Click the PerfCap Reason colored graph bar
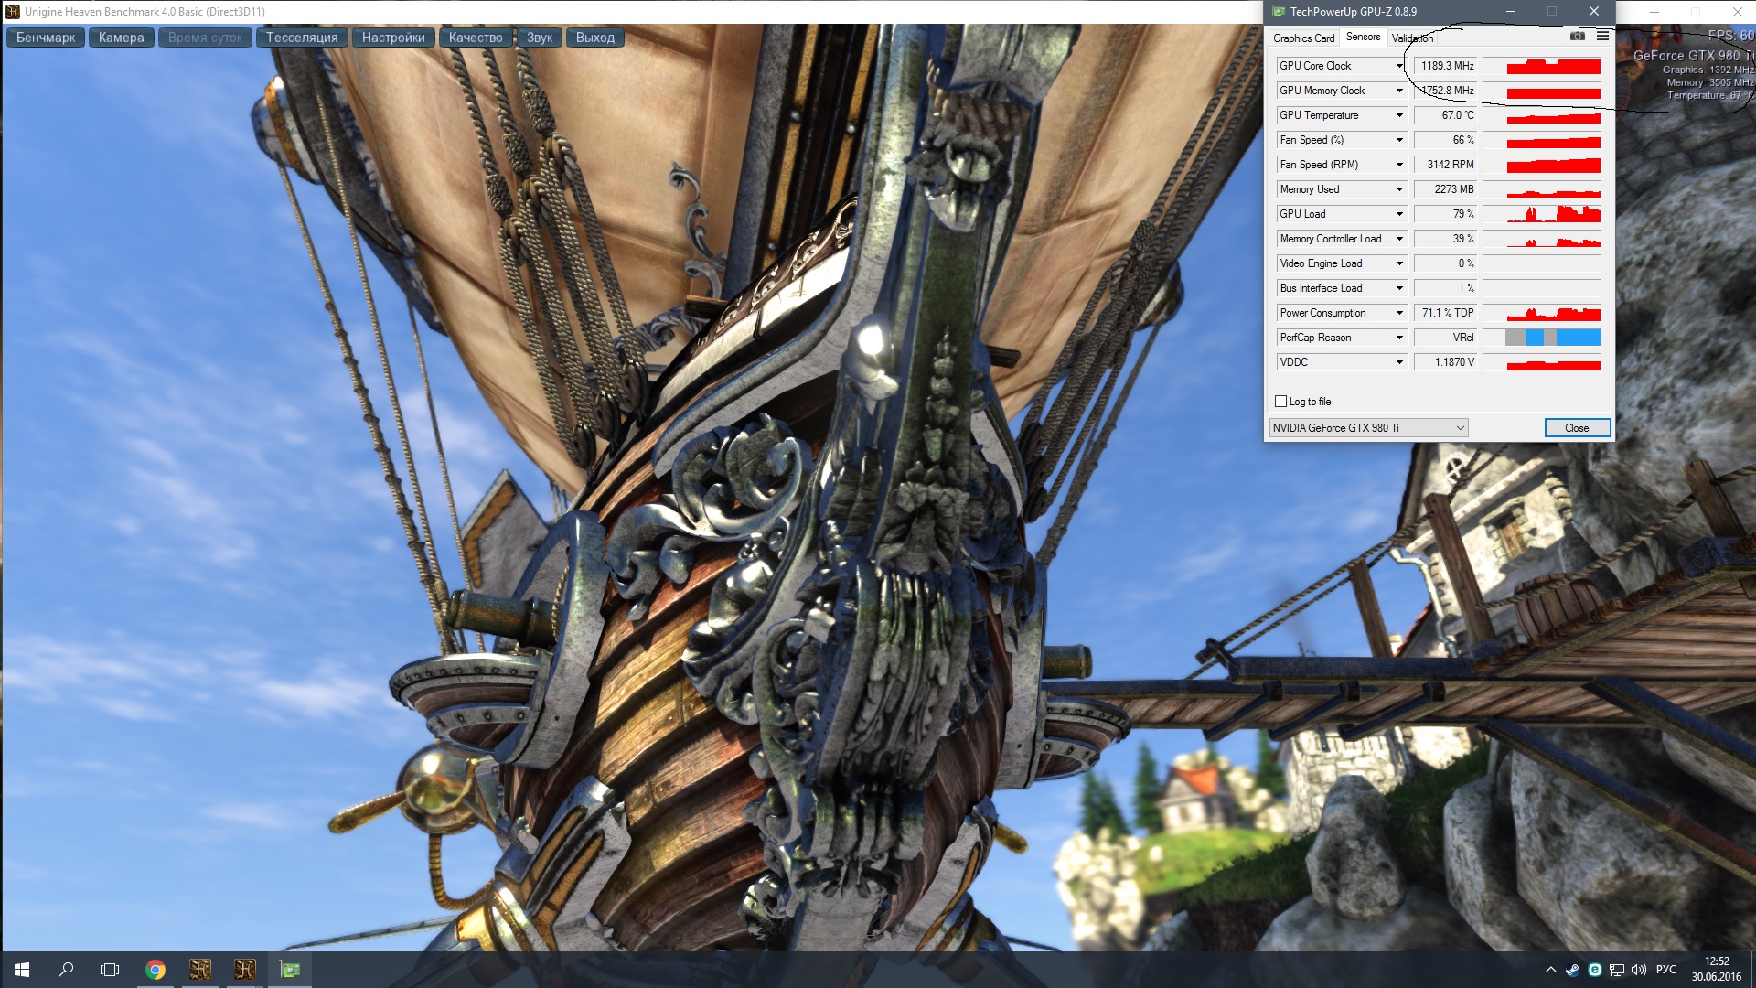This screenshot has width=1756, height=988. [x=1553, y=338]
